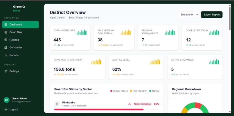This screenshot has width=234, height=116.
Task: Click the completed today value 12
Action: [x=188, y=40]
